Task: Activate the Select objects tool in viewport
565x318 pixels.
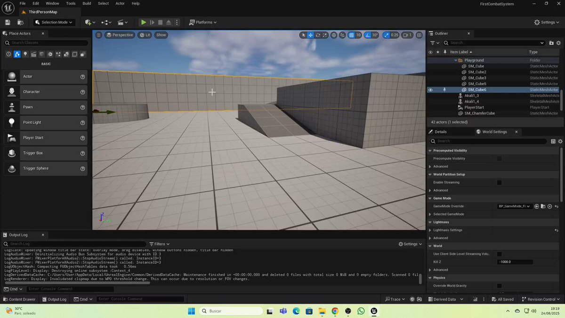Action: pos(303,35)
